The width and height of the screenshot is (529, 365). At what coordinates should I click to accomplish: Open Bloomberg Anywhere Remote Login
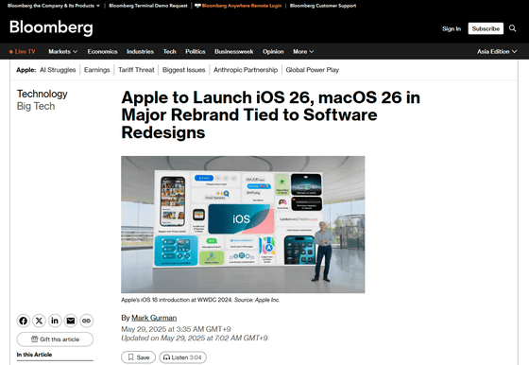(x=238, y=6)
